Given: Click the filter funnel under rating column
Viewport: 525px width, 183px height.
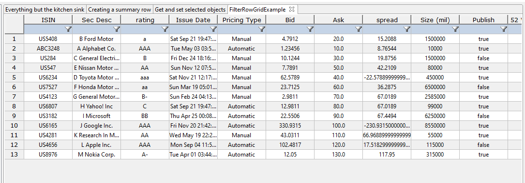Looking at the screenshot, I should coord(165,29).
